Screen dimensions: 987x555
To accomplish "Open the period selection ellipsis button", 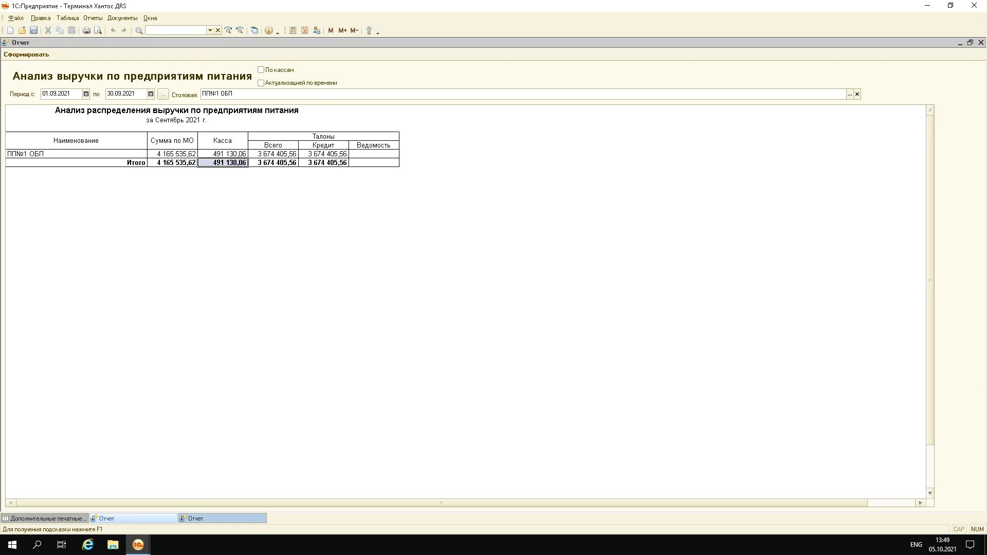I will tap(163, 94).
